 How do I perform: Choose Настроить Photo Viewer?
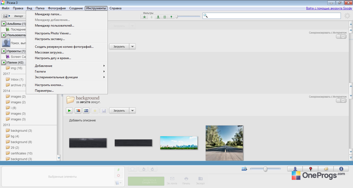click(67, 33)
